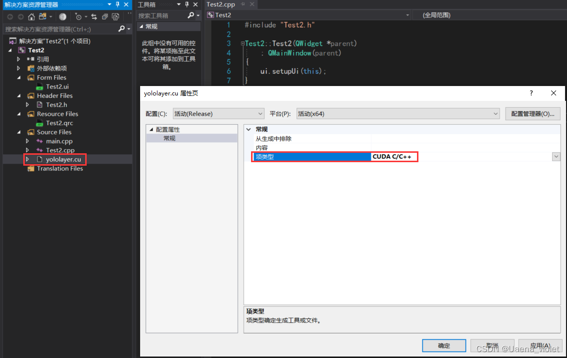Click the 确定 button in the dialog

444,345
